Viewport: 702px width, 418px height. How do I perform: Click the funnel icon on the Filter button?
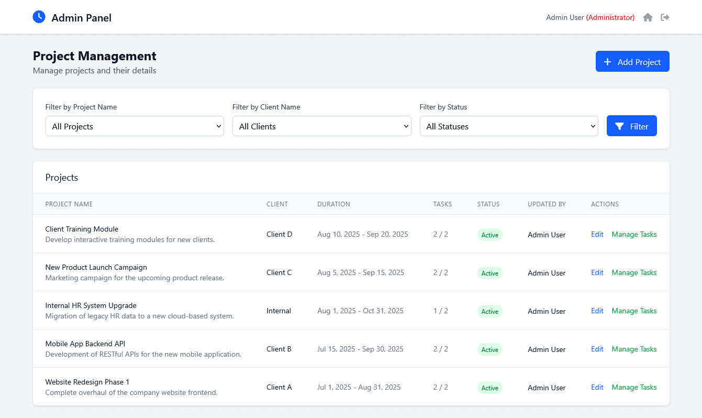coord(620,126)
